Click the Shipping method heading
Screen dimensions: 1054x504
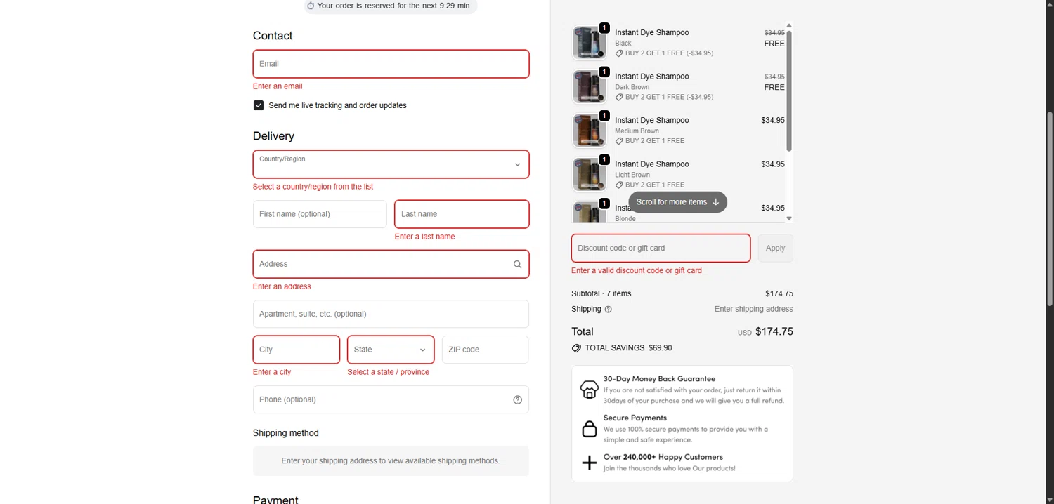tap(285, 433)
